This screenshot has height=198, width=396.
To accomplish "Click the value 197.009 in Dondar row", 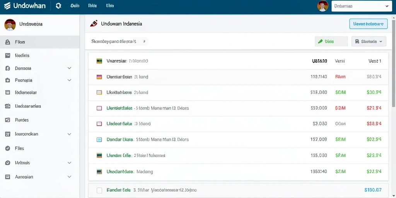I will [319, 139].
